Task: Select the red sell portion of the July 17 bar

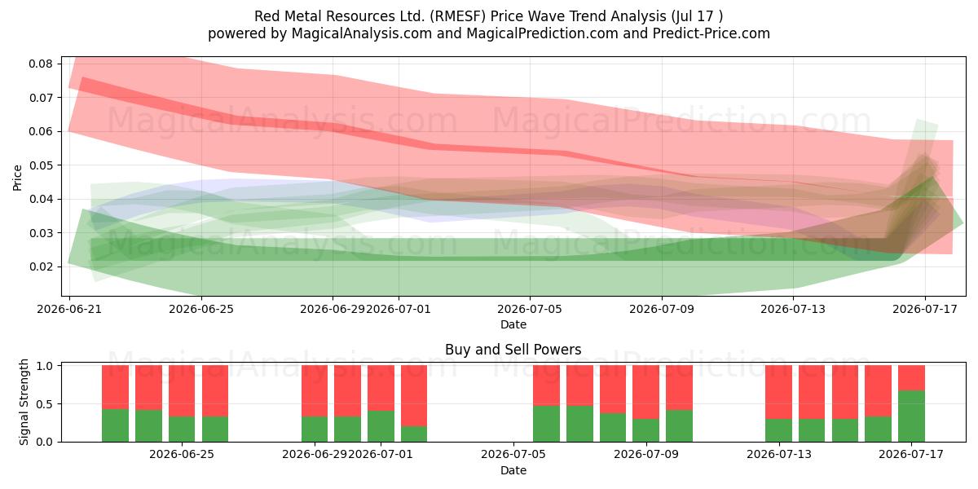Action: click(x=911, y=378)
